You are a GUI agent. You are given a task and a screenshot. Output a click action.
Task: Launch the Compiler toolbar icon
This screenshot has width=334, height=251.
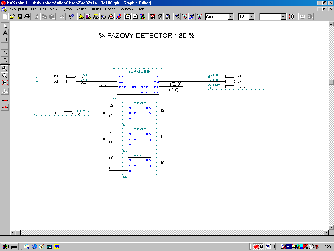pyautogui.click(x=96, y=16)
